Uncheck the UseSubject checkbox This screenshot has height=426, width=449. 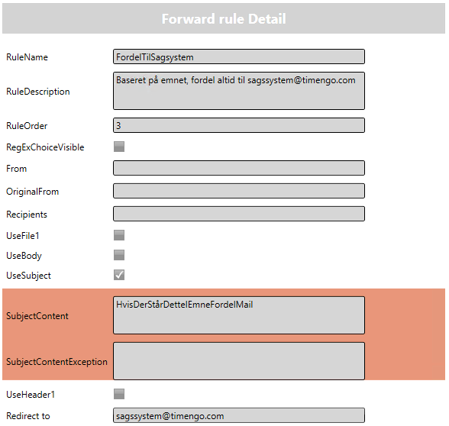point(119,275)
